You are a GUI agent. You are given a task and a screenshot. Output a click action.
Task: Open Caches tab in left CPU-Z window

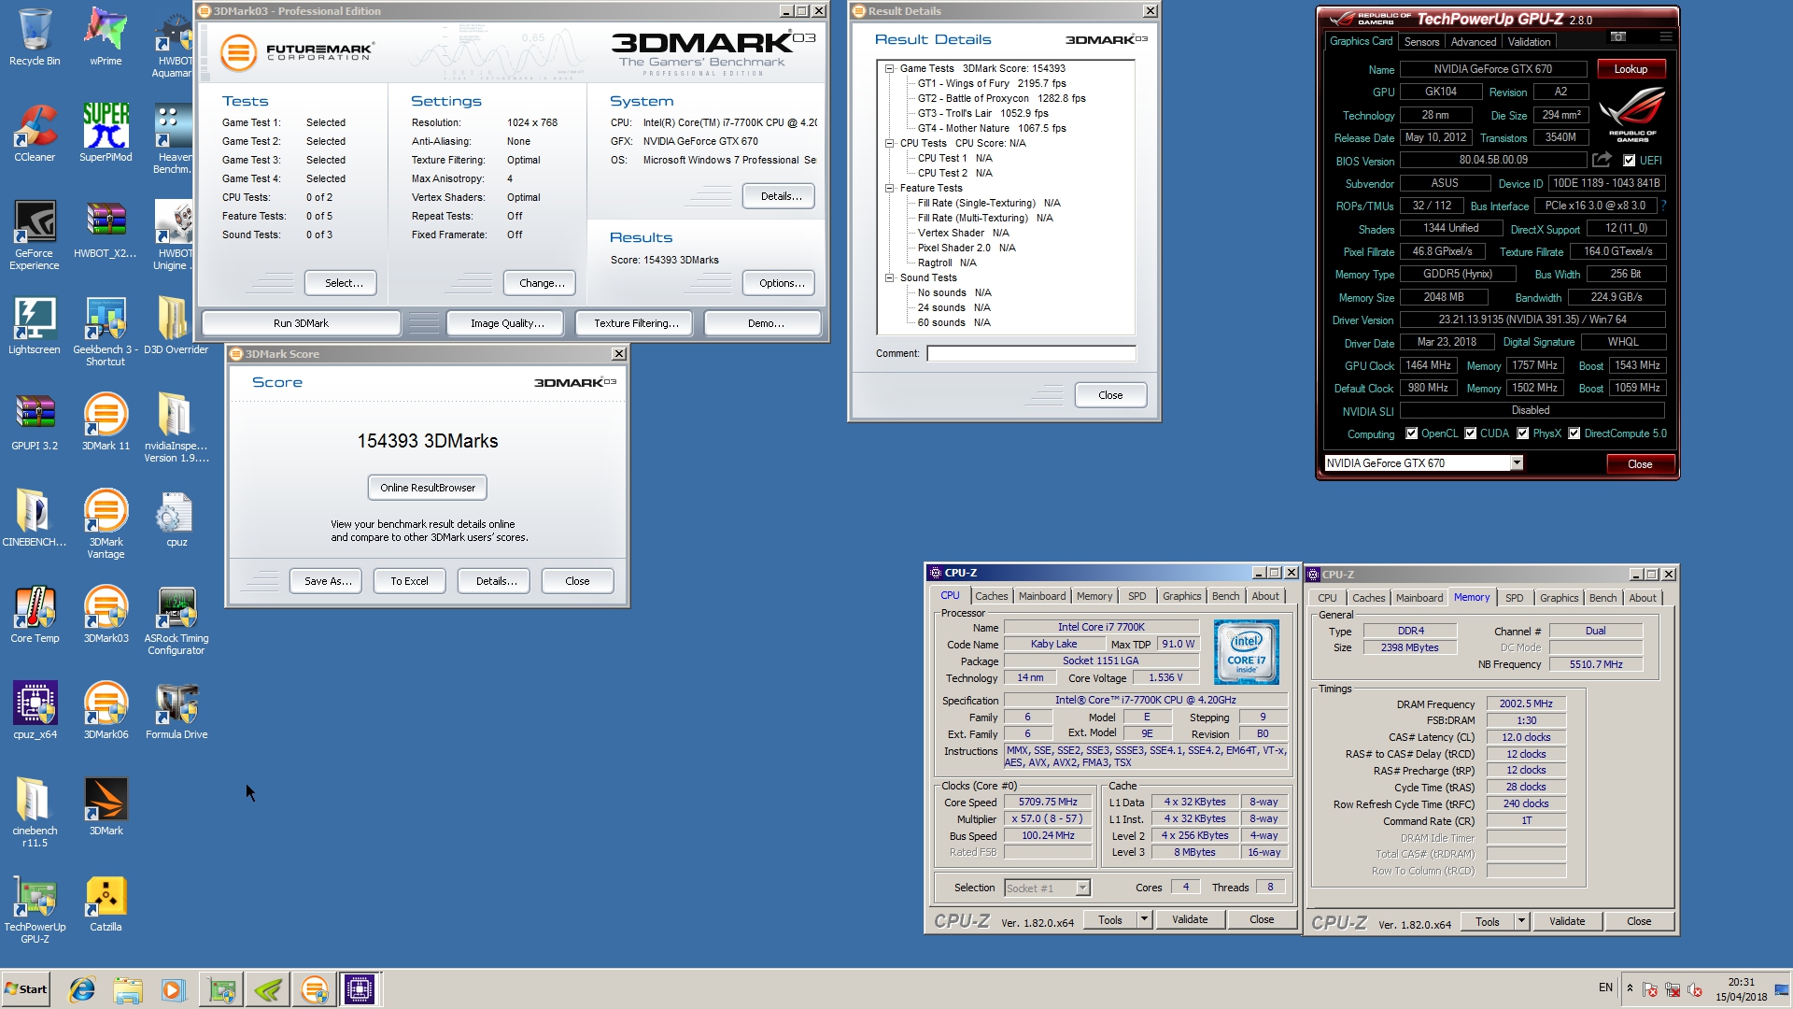pyautogui.click(x=991, y=596)
